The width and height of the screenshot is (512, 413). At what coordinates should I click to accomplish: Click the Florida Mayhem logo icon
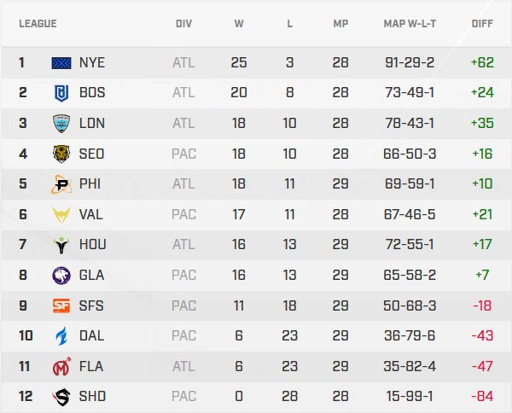61,366
